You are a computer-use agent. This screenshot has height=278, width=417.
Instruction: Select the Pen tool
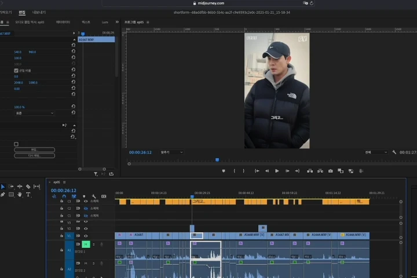point(3,195)
